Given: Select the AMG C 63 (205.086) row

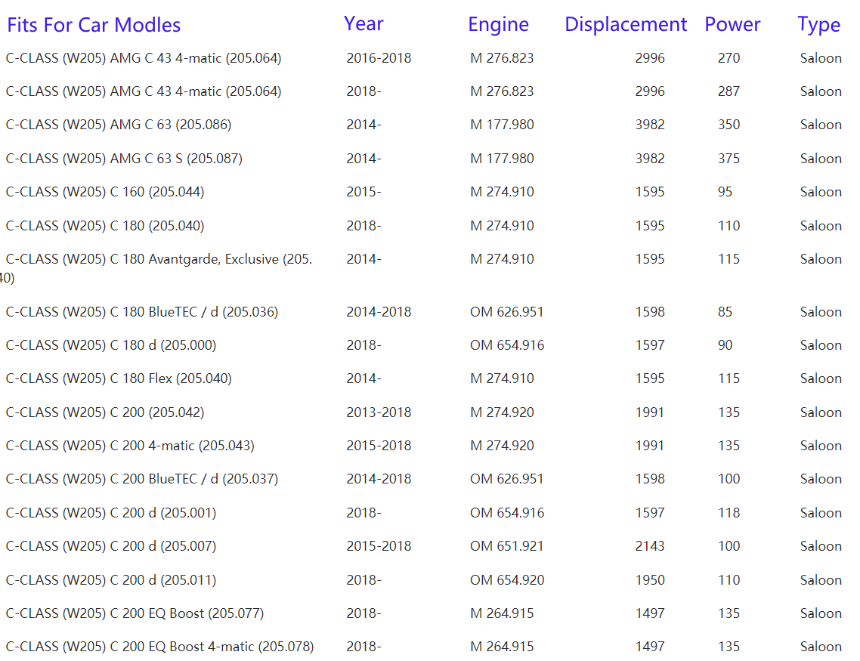Looking at the screenshot, I should [119, 125].
